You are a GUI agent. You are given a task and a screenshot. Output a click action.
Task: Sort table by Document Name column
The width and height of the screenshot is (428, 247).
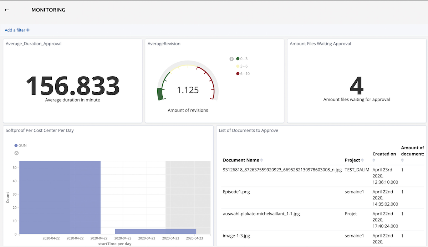[243, 160]
